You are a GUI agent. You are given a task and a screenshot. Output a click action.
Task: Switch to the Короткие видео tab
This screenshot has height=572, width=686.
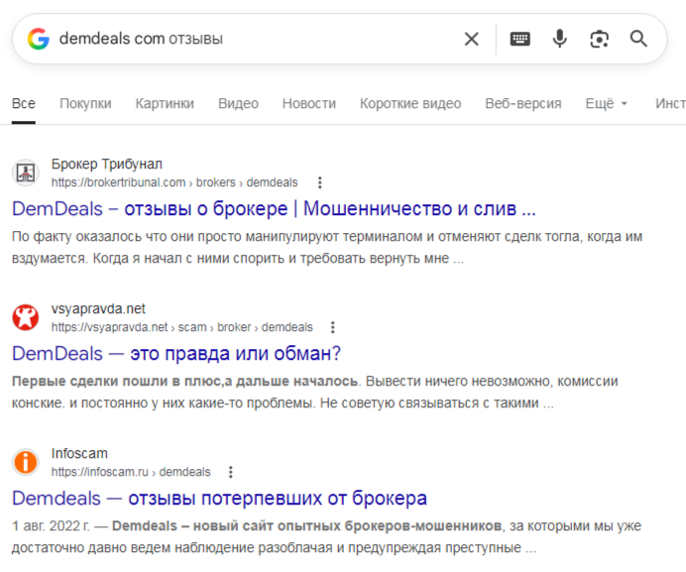point(410,104)
